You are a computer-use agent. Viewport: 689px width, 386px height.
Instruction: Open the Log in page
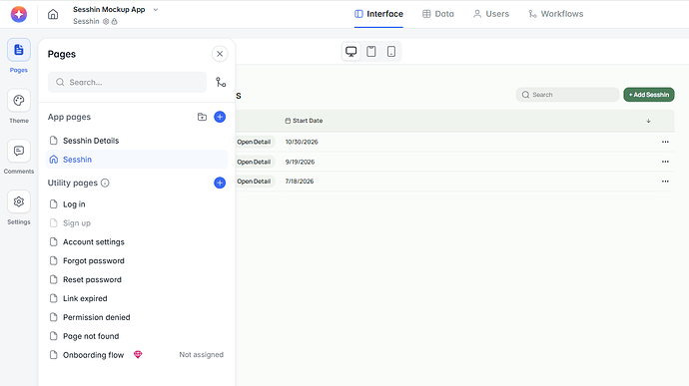click(137, 204)
